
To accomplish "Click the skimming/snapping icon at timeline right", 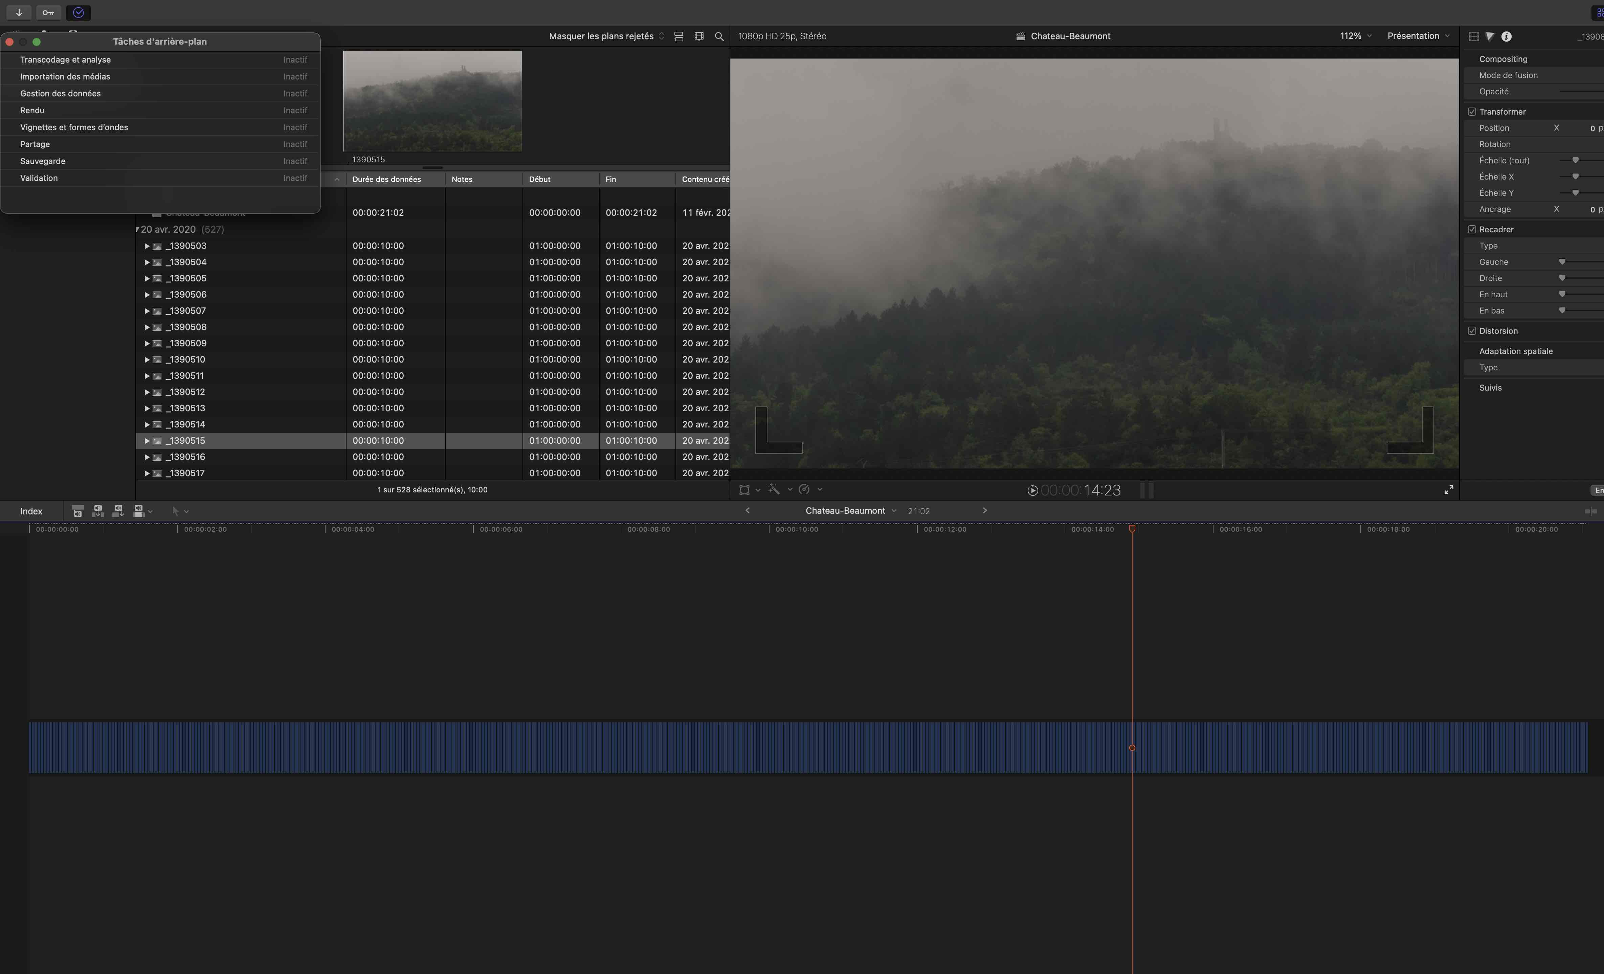I will tap(1591, 511).
